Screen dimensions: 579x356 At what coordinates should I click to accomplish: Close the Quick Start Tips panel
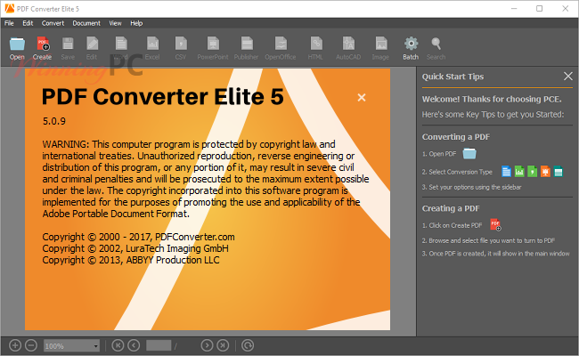pyautogui.click(x=568, y=76)
